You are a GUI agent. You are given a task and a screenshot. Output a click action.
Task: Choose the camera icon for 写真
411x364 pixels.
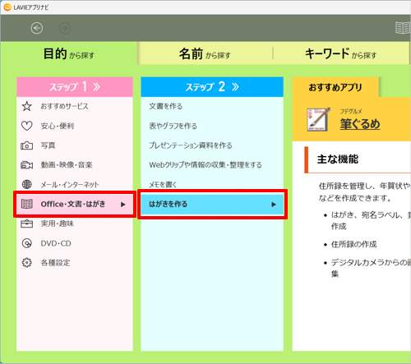[x=27, y=145]
